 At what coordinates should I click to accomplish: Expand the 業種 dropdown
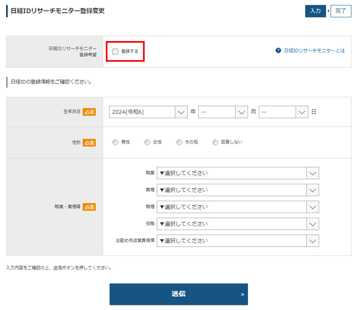tap(238, 190)
